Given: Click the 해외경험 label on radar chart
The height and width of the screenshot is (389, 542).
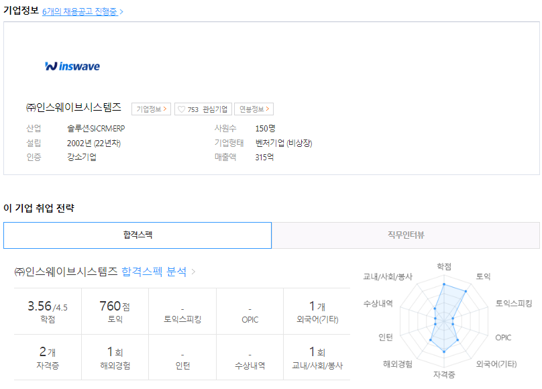Looking at the screenshot, I should (x=398, y=364).
